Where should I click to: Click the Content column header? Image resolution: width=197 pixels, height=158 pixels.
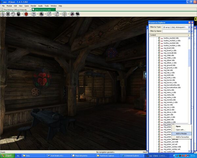click(x=170, y=35)
